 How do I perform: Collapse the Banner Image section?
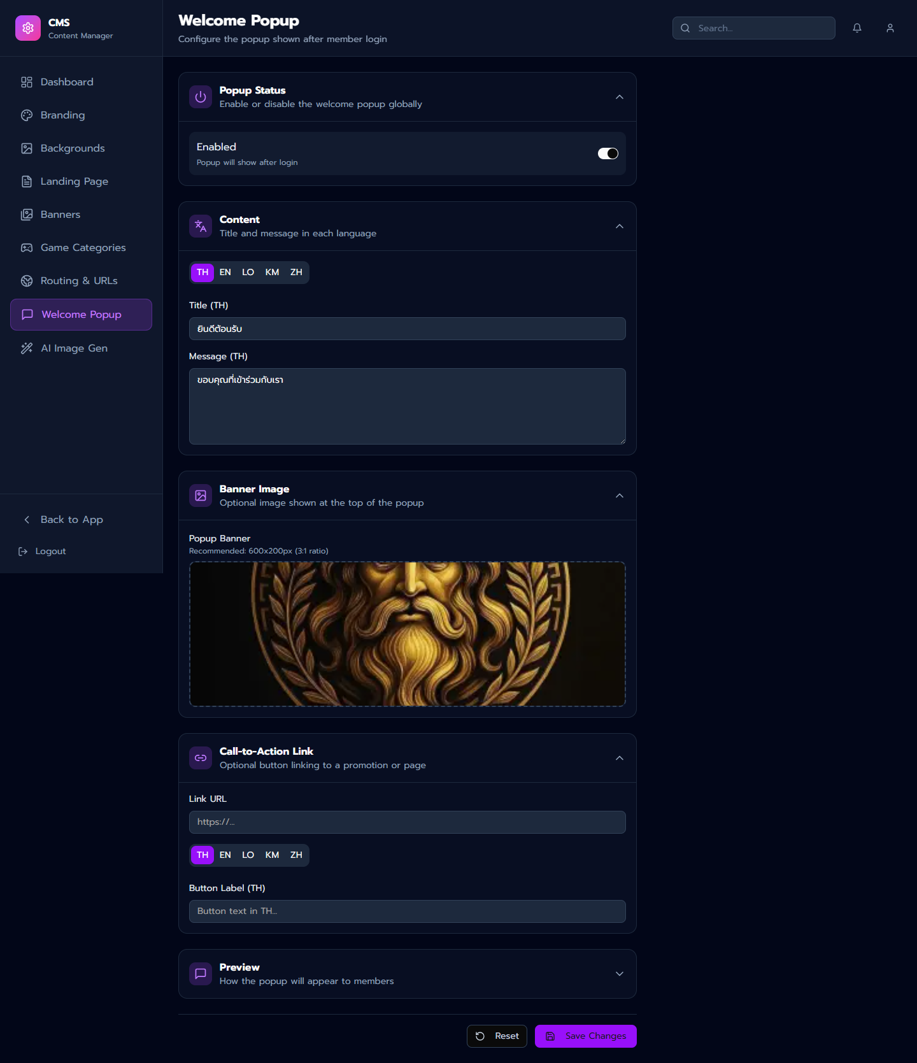(x=620, y=496)
